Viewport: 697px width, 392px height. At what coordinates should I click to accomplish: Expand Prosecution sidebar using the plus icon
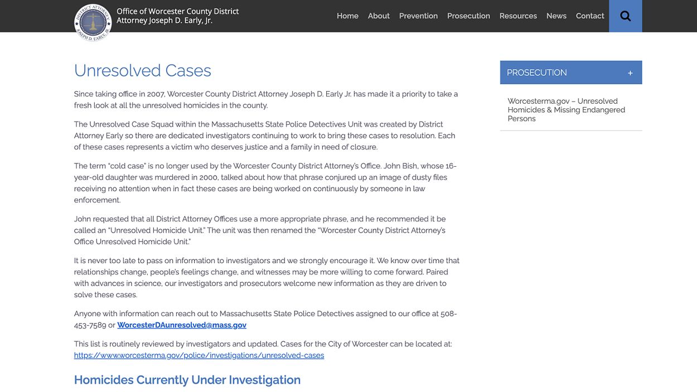[x=630, y=73]
